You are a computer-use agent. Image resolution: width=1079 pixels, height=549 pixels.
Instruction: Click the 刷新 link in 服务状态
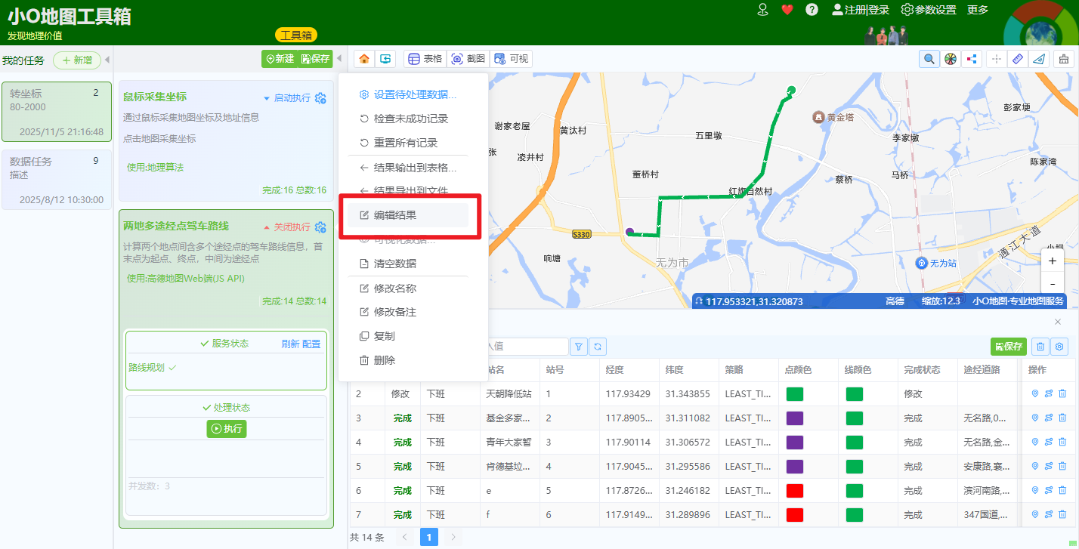click(x=290, y=344)
